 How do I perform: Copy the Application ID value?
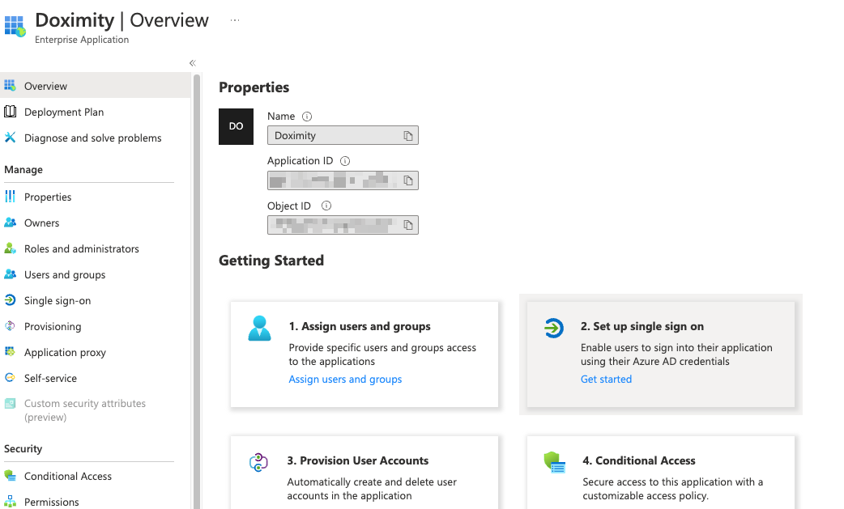tap(408, 180)
